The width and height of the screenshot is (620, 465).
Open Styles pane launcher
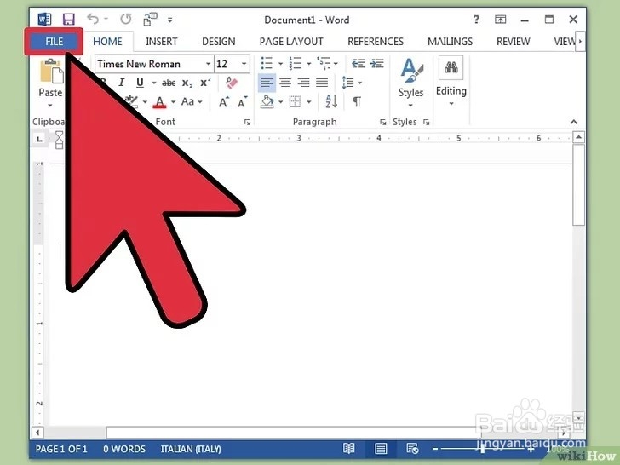(426, 122)
